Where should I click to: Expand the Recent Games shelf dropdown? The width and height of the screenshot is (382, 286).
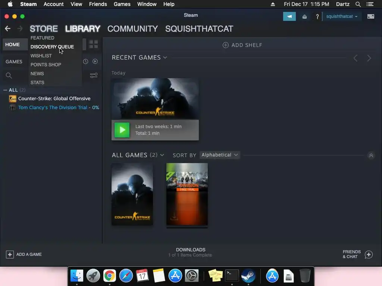coord(165,58)
